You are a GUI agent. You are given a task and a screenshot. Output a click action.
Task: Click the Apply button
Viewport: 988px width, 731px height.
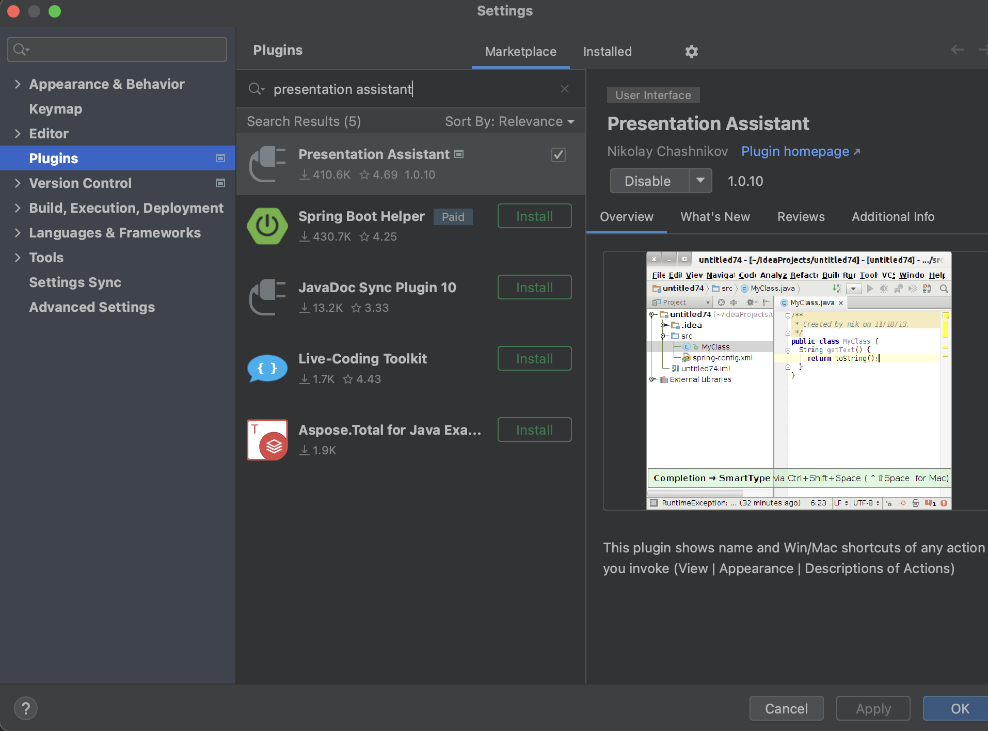tap(873, 708)
